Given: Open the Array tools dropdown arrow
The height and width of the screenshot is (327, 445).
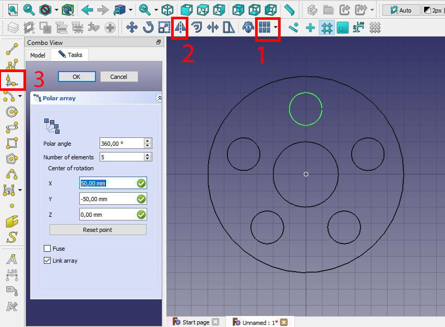Looking at the screenshot, I should 275,28.
